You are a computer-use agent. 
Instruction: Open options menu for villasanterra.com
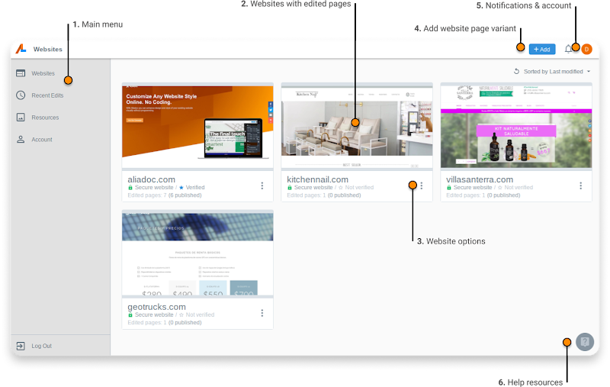tap(581, 185)
